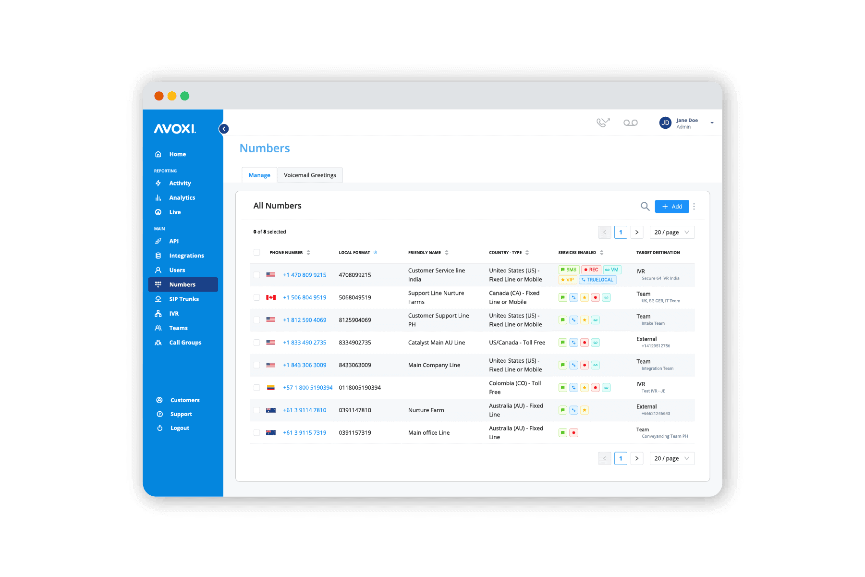Collapse the sidebar with the arrow button
Image resolution: width=865 pixels, height=577 pixels.
[224, 129]
